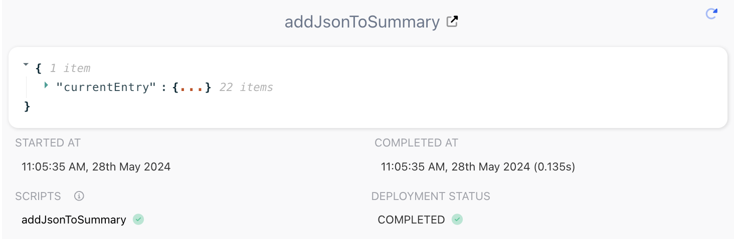Expand the "currentEntry" node arrow
This screenshot has height=239, width=734.
[46, 85]
